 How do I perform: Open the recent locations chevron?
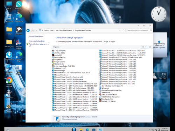[37, 30]
